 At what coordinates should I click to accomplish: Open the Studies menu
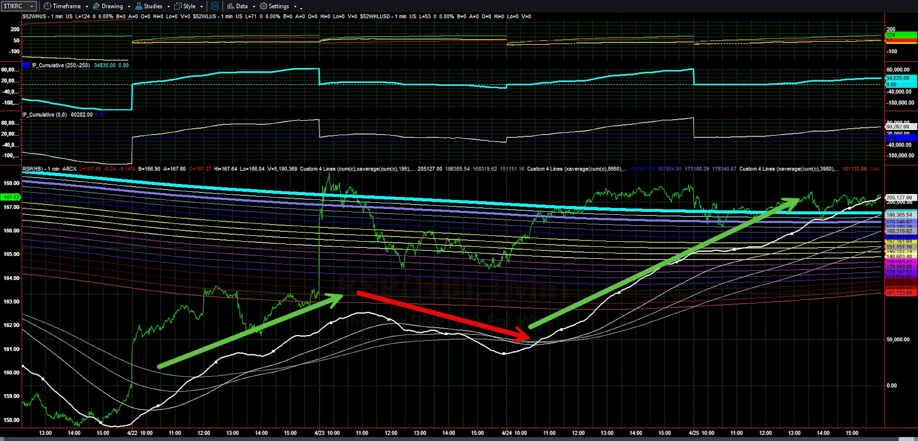pos(153,6)
